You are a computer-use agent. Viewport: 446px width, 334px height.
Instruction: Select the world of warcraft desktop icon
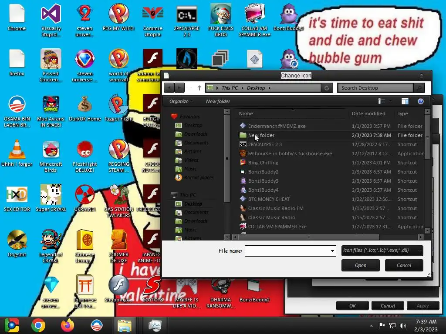tap(118, 65)
